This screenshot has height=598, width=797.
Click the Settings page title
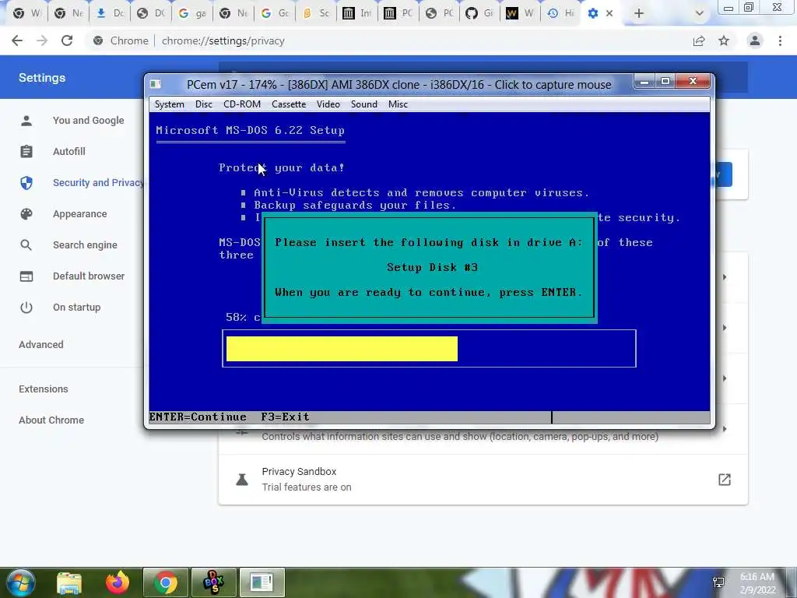tap(42, 78)
